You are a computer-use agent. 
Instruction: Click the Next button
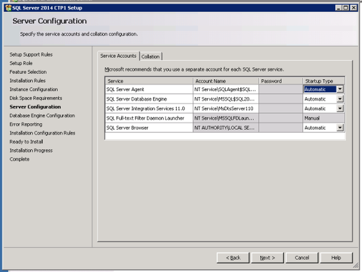pyautogui.click(x=267, y=258)
